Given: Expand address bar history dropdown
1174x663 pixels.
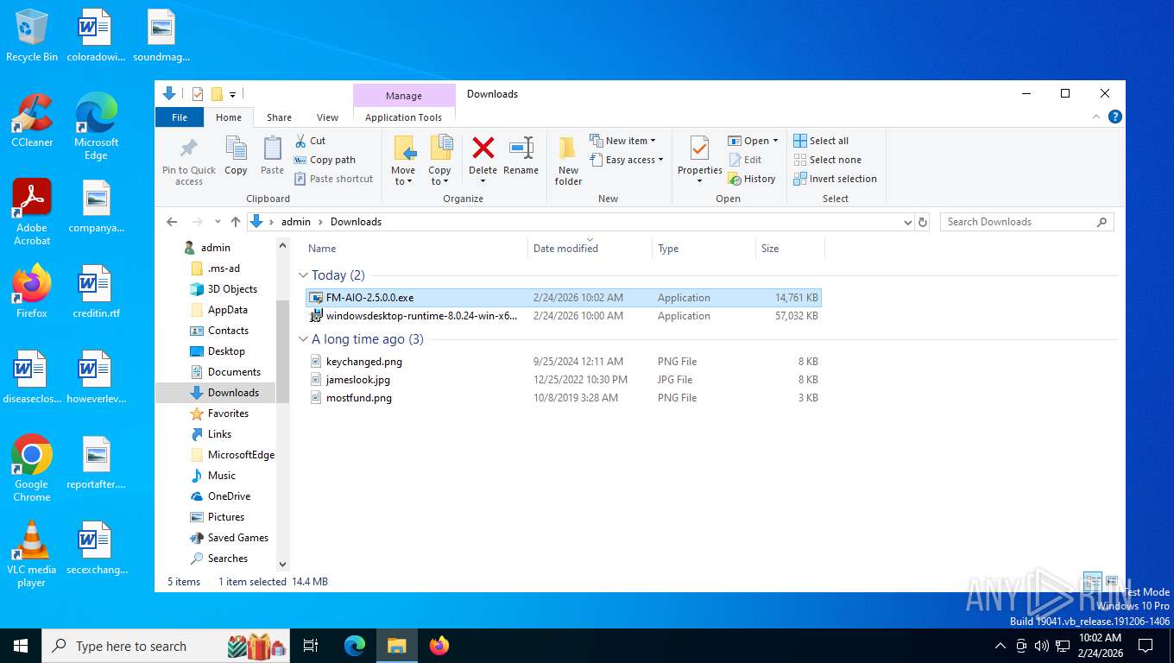Looking at the screenshot, I should coord(907,222).
